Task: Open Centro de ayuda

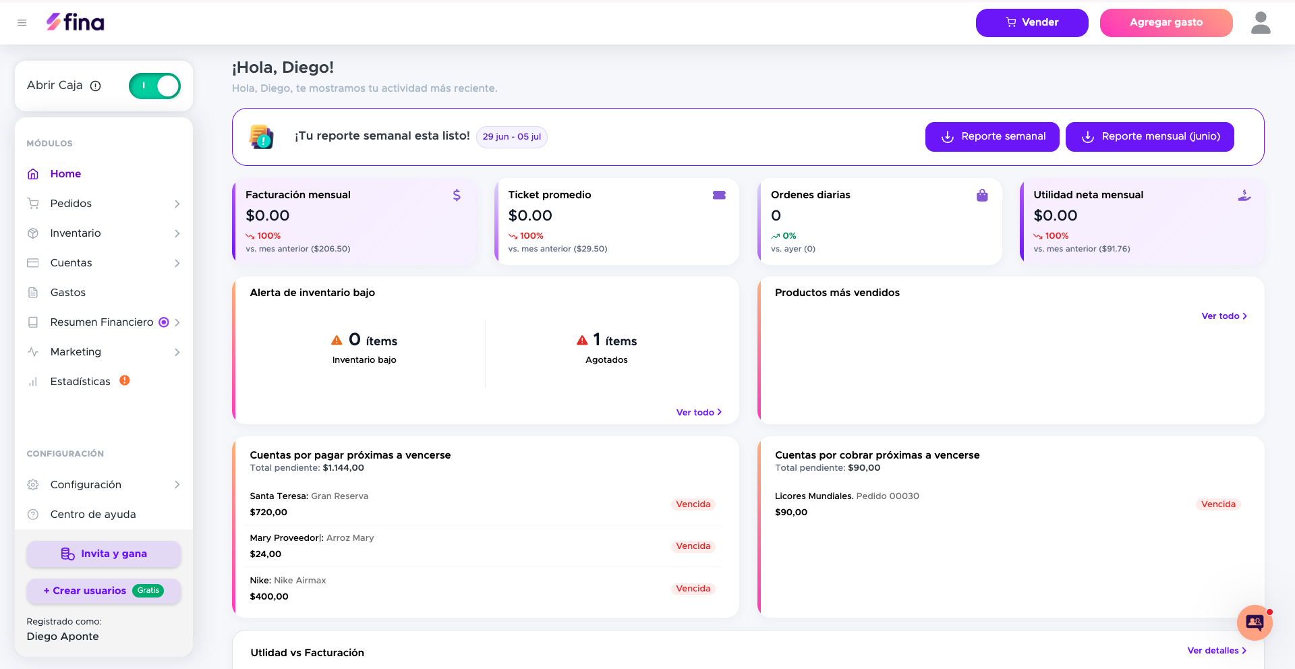Action: pyautogui.click(x=93, y=515)
